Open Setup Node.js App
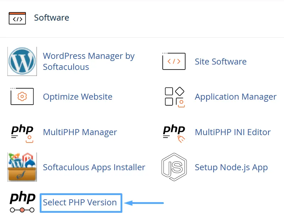Viewport: 284px width, 222px height. coord(231,167)
